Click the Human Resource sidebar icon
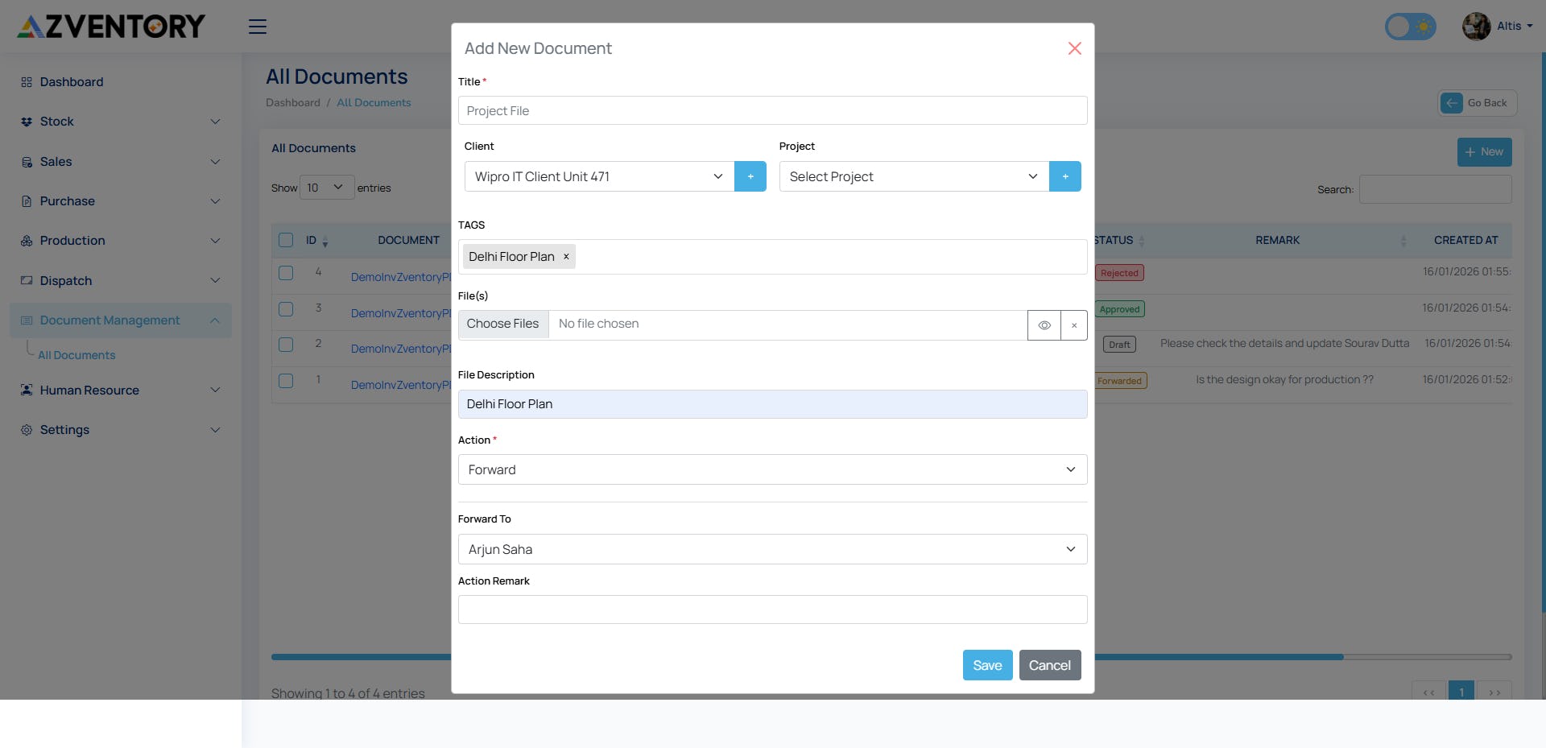Screen dimensions: 1546x748 click(25, 390)
